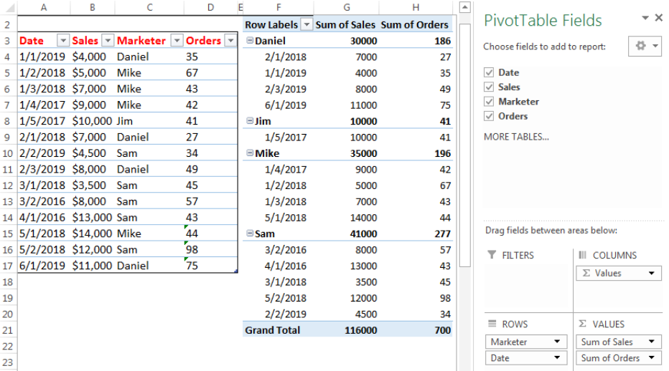Toggle the Orders field checkbox
The width and height of the screenshot is (669, 371).
pos(489,116)
